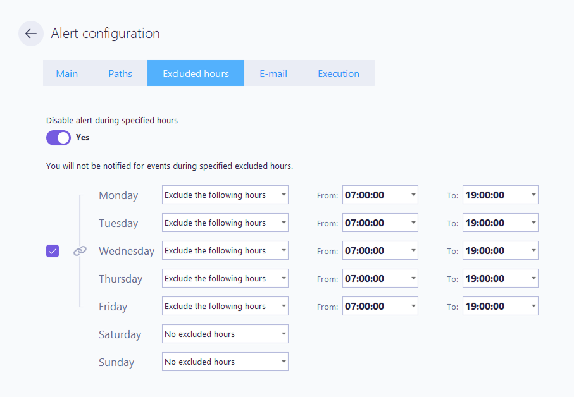
Task: Open Saturday No excluded hours dropdown
Action: click(x=225, y=334)
